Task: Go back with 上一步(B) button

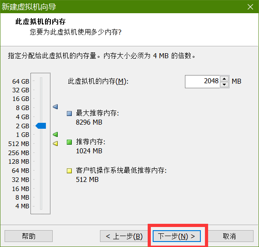Action: click(124, 236)
